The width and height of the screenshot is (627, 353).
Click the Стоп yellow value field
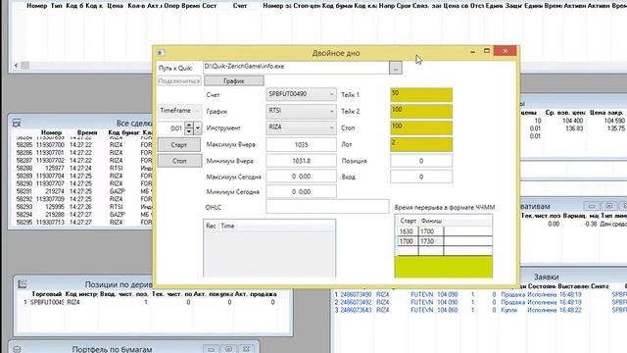pos(421,128)
